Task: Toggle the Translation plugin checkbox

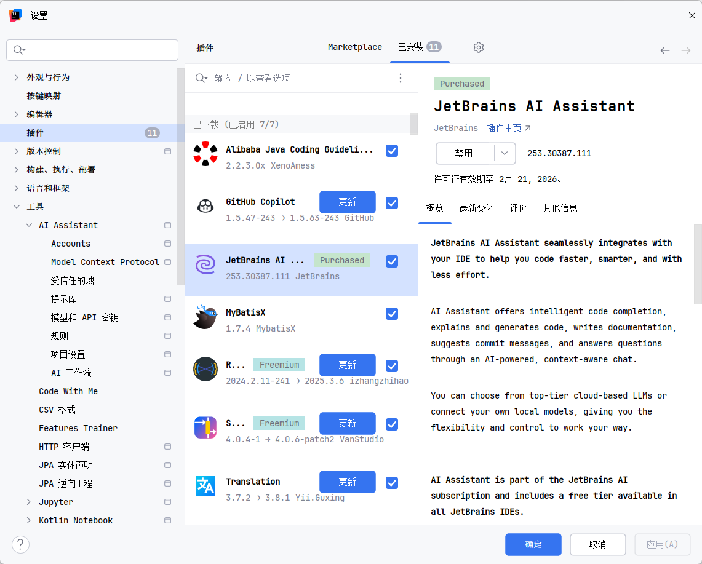Action: point(392,483)
